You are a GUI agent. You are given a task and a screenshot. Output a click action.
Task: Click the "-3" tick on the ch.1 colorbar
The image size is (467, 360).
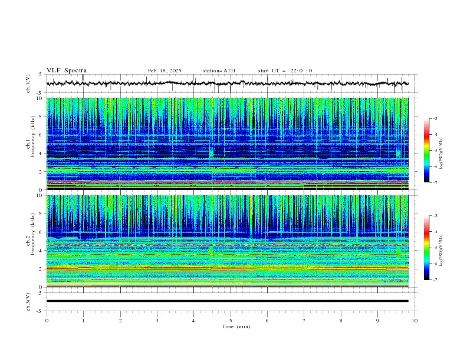435,118
